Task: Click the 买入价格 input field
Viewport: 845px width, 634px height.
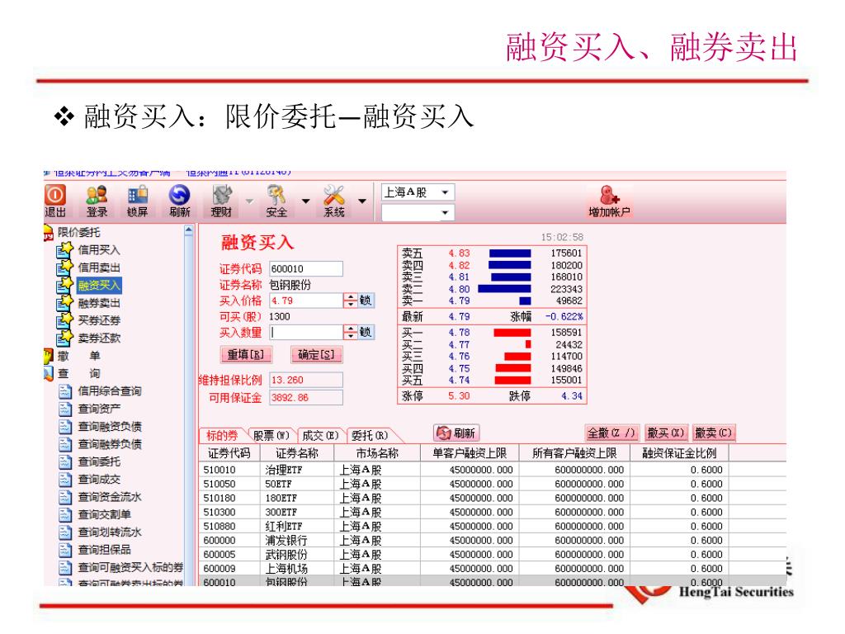Action: [x=306, y=300]
